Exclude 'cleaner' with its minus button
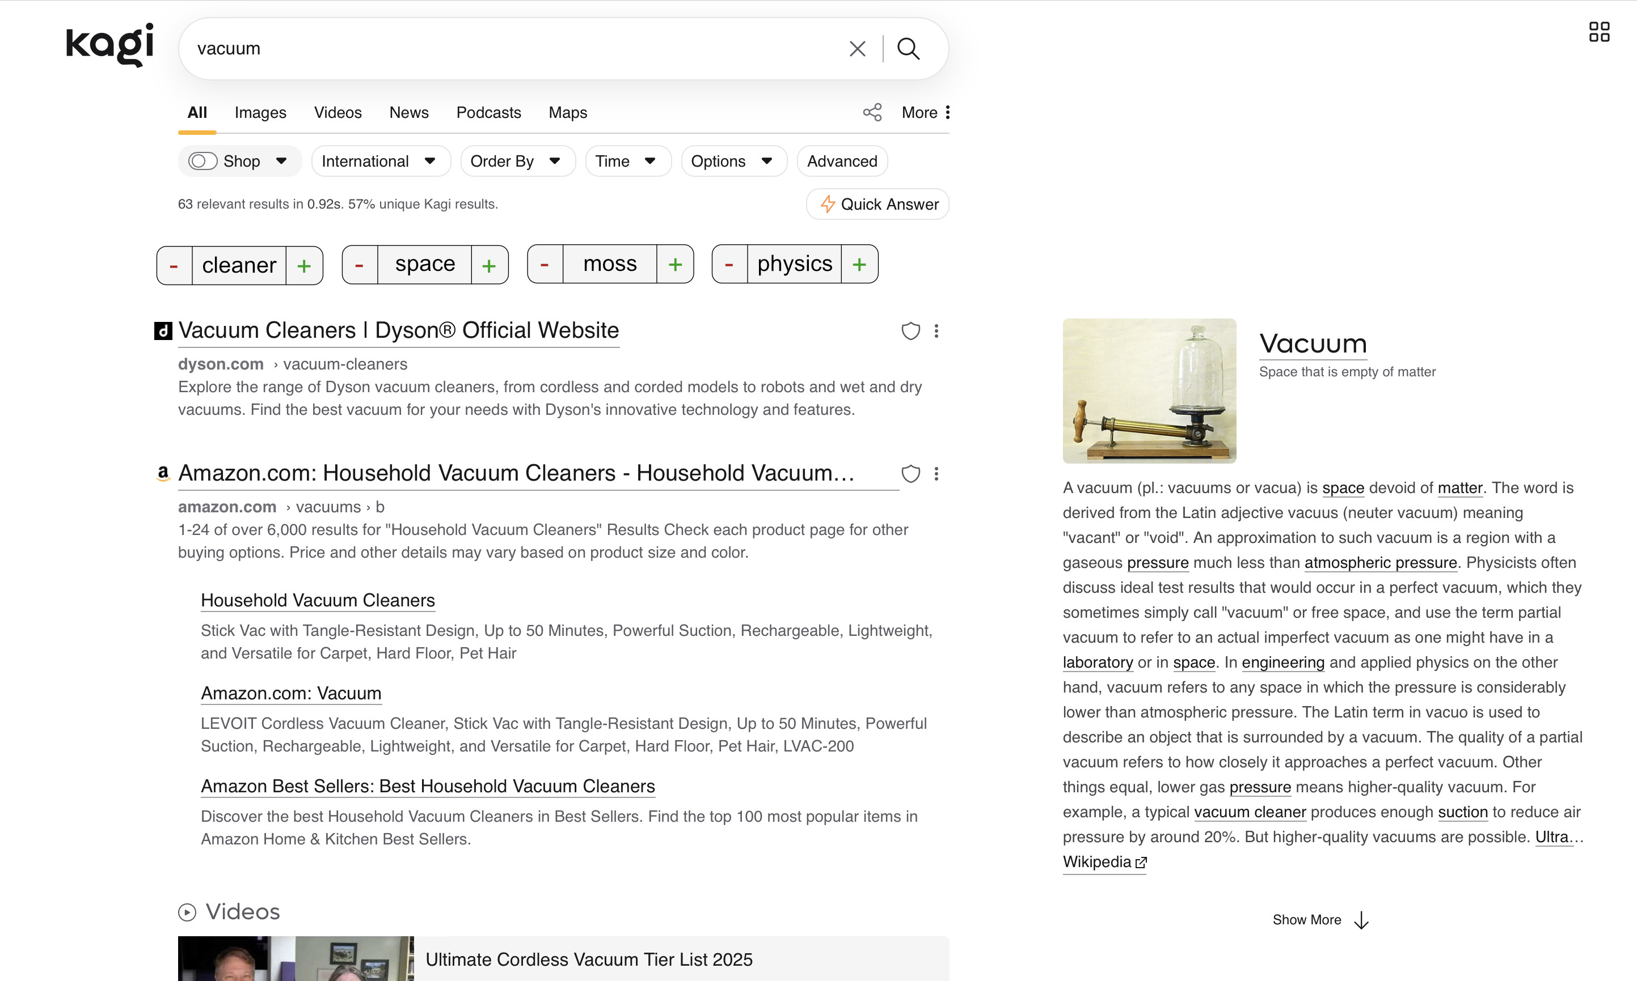The image size is (1637, 981). [x=174, y=266]
